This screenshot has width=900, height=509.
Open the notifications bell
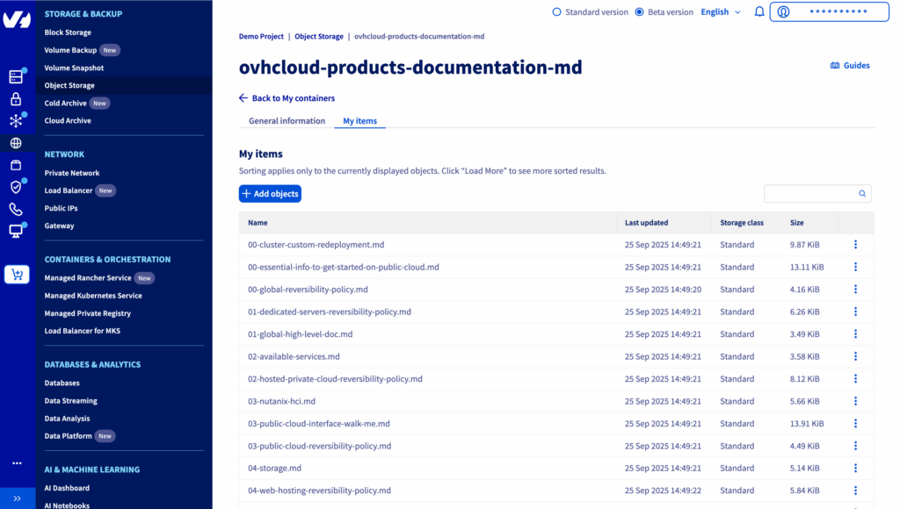coord(759,12)
